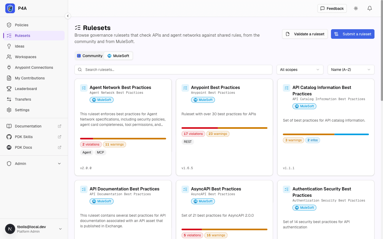The width and height of the screenshot is (383, 239).
Task: Click the REST tag on Anypoint card
Action: (x=188, y=142)
